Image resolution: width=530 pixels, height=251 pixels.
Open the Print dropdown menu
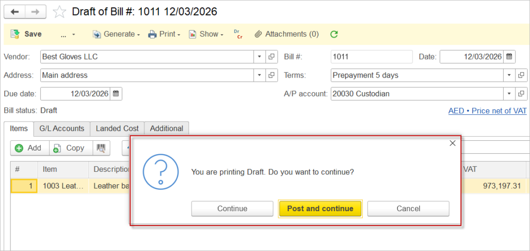164,34
